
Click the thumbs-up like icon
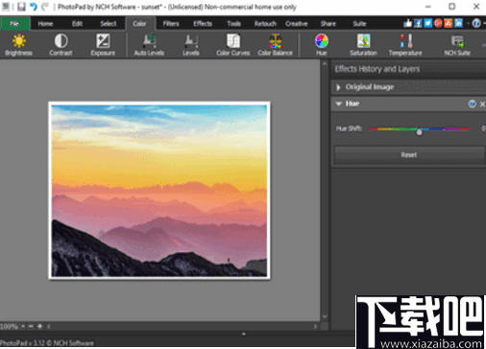tap(407, 23)
